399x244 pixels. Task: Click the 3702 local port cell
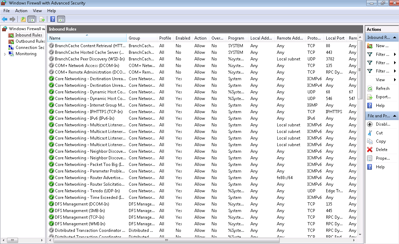coord(330,59)
